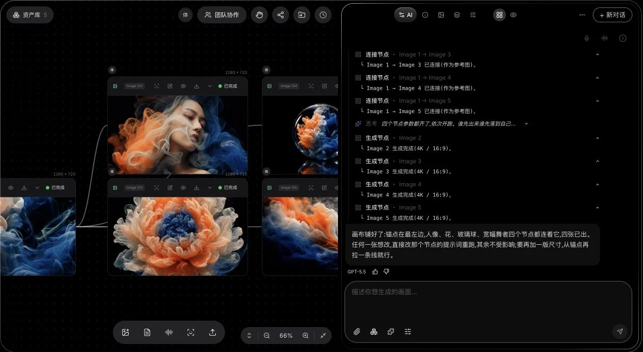Viewport: 643px width, 352px height.
Task: Zoom in the canvas with plus magnifier
Action: click(x=306, y=336)
